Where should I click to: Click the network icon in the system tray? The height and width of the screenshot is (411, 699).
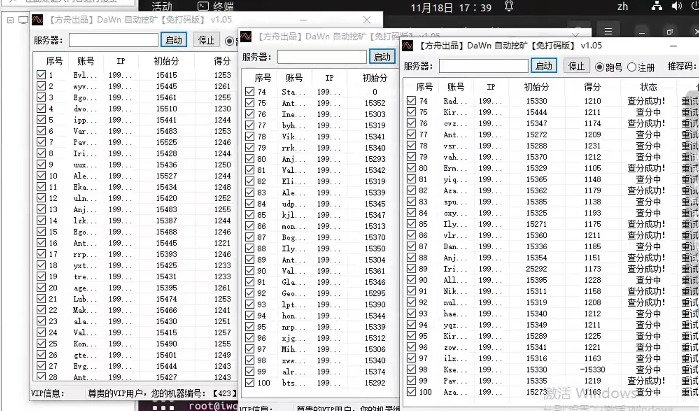coord(656,6)
